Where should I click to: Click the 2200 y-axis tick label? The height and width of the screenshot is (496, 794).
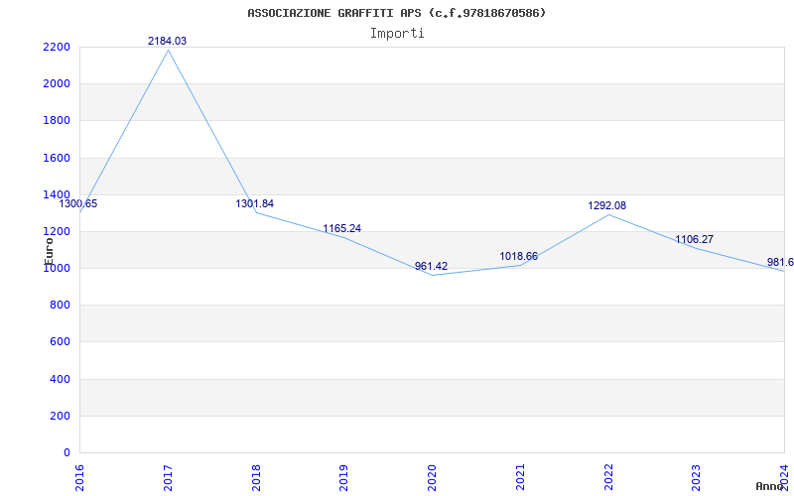[x=57, y=47]
